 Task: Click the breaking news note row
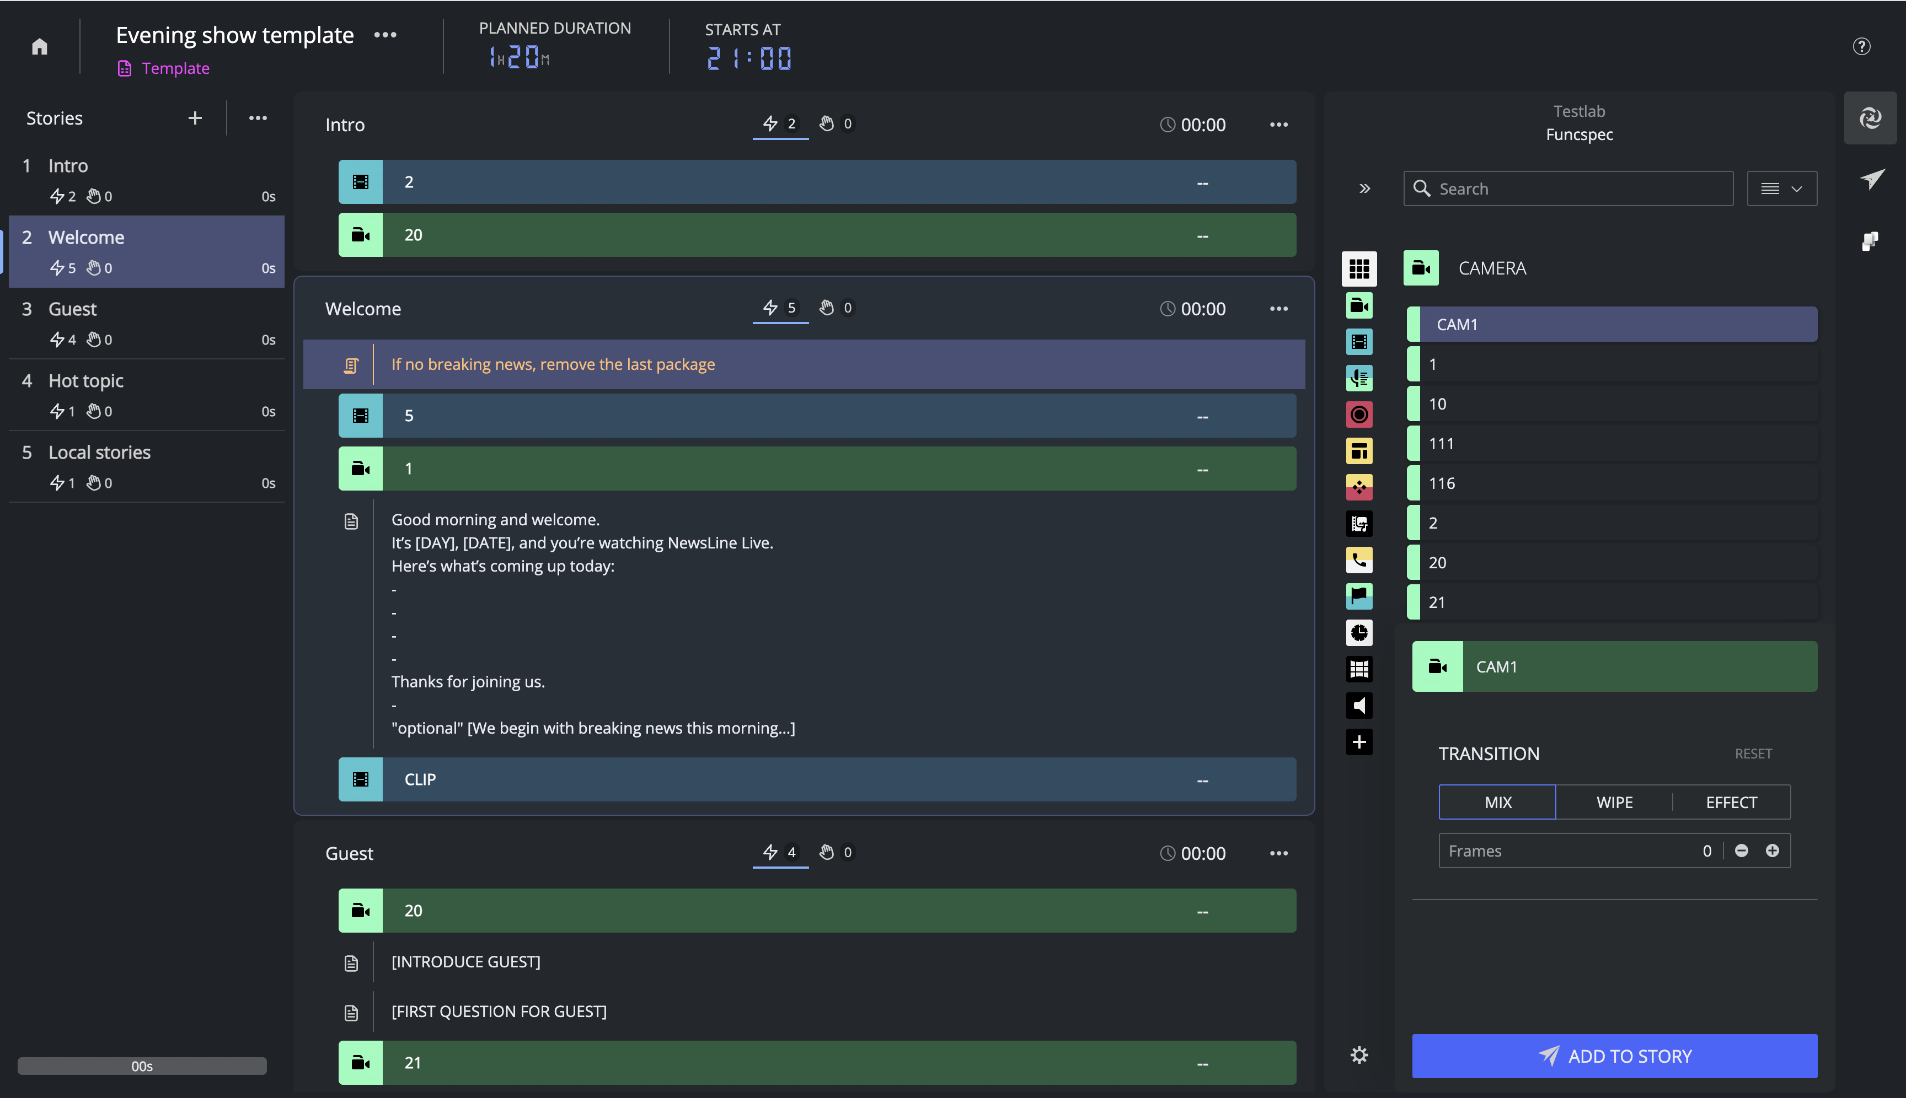pyautogui.click(x=804, y=364)
